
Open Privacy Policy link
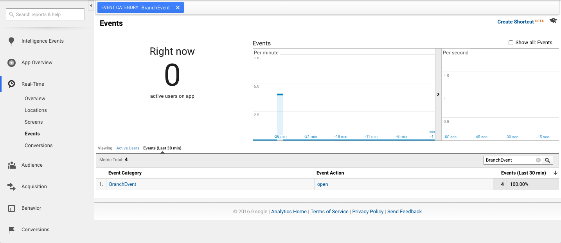pos(368,212)
